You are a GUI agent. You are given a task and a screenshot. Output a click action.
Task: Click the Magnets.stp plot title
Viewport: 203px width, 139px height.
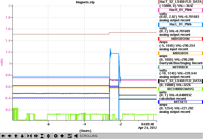[85, 2]
